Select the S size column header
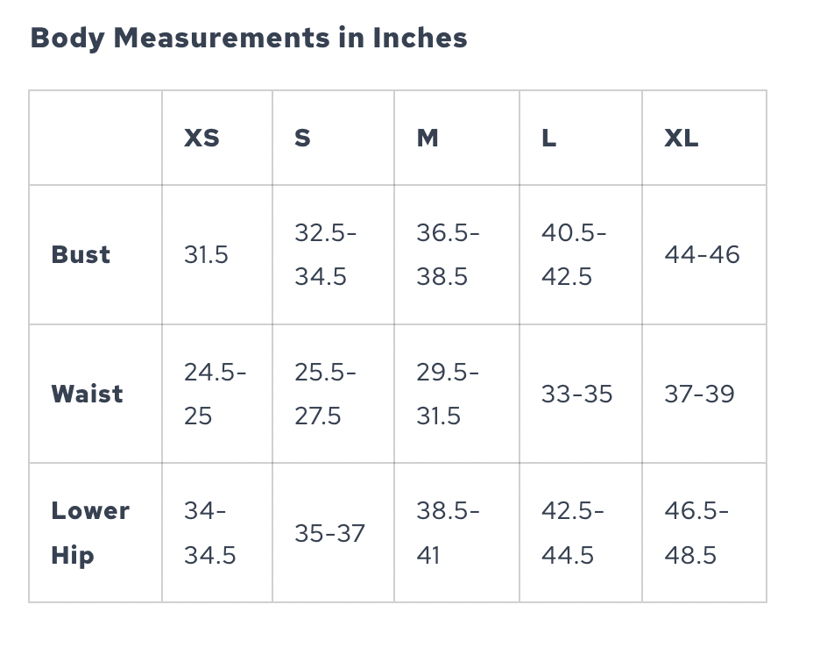This screenshot has height=647, width=820. click(x=302, y=138)
